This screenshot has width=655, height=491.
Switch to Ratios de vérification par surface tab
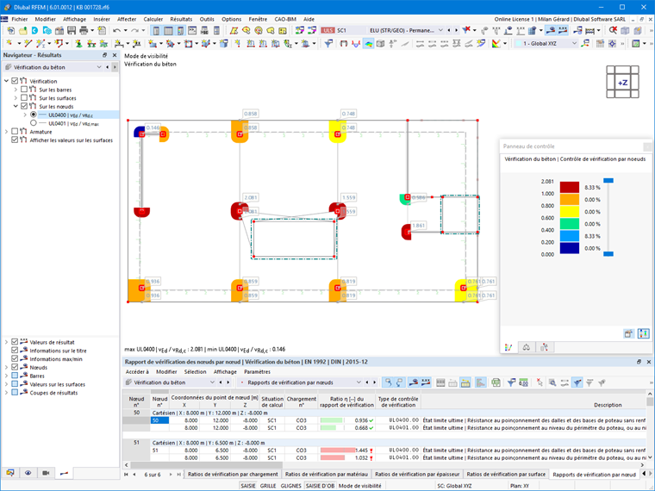click(x=506, y=474)
